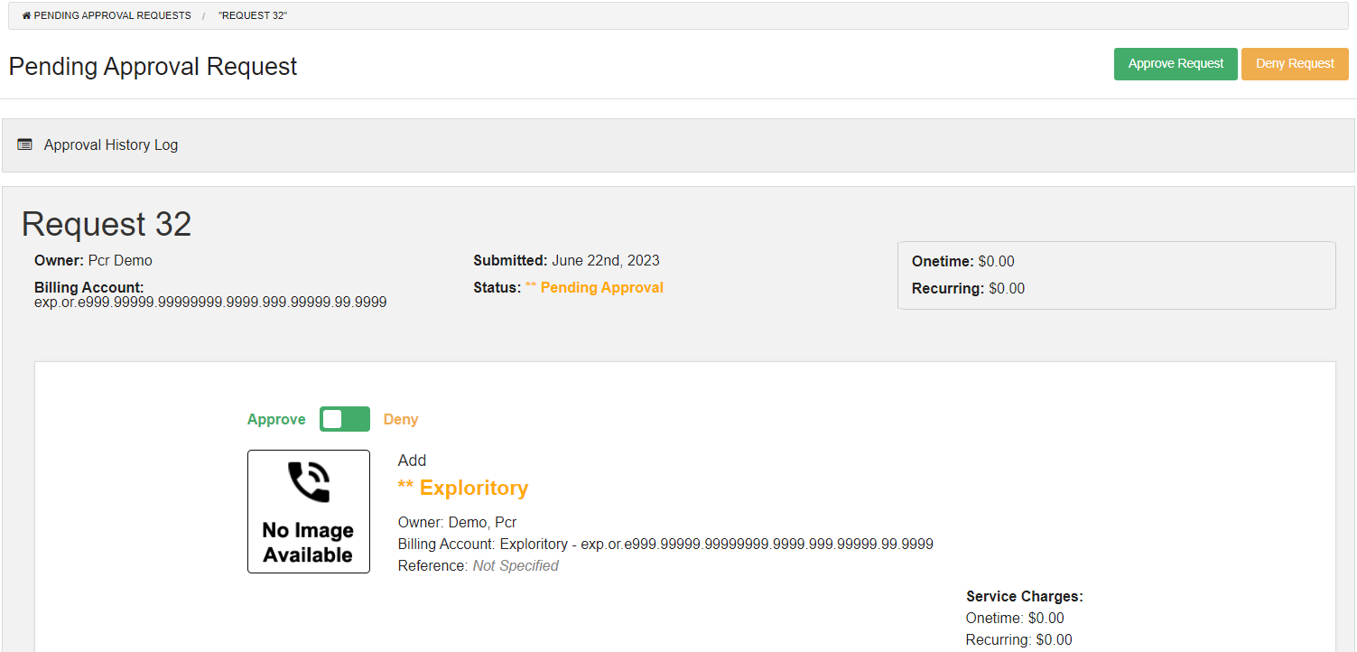Click the orange Deny label beside the switch

pos(401,419)
